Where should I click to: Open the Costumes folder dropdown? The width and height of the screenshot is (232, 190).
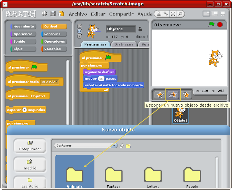pyautogui.click(x=86, y=146)
